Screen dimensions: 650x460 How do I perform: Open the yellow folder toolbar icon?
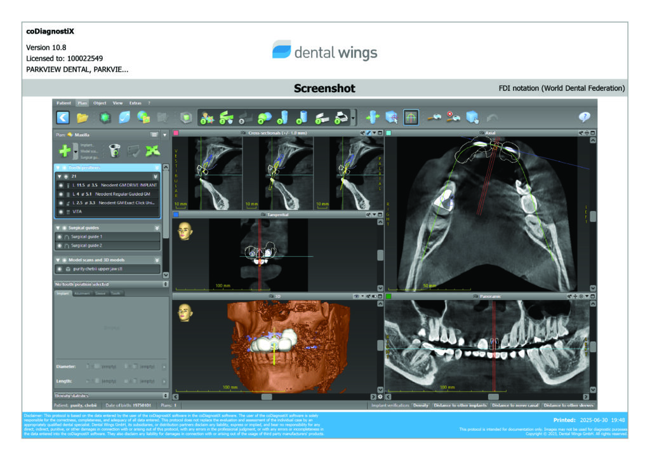(83, 118)
